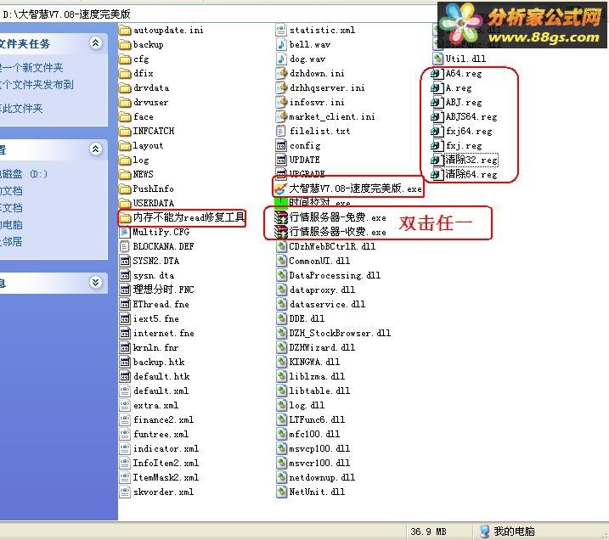
Task: Select the internet.fne file name
Action: coord(164,333)
